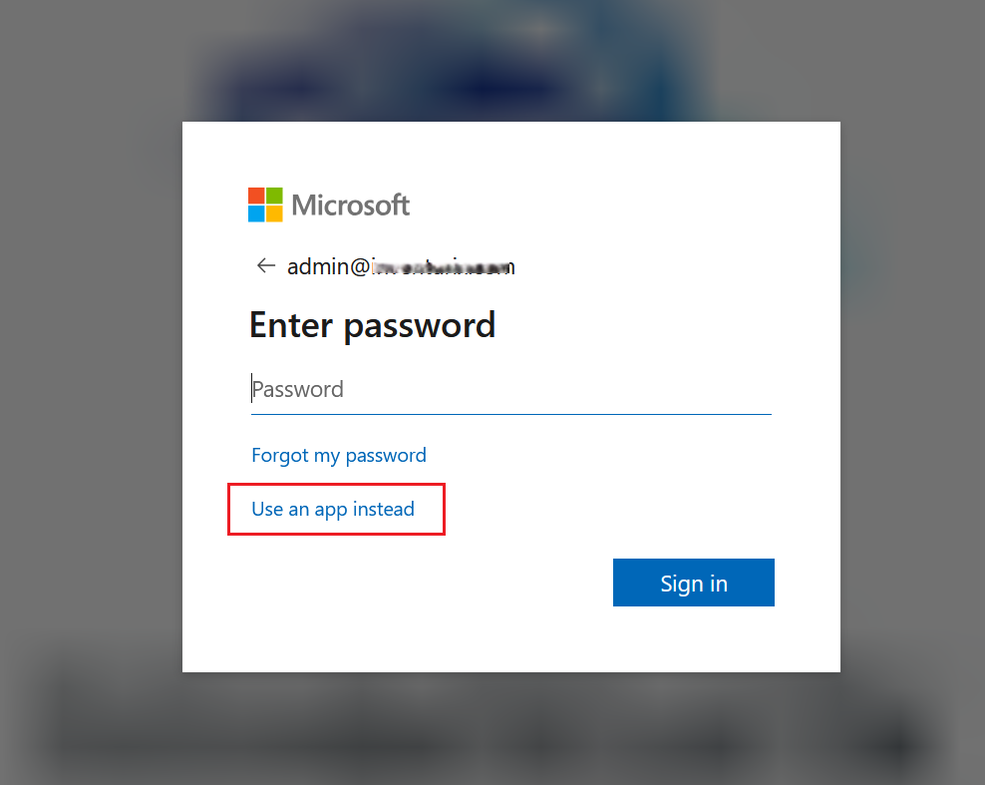The image size is (985, 785).
Task: Click the Microsoft four-square logo
Action: tap(265, 204)
